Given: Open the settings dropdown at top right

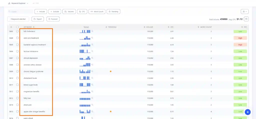Looking at the screenshot, I should [244, 12].
